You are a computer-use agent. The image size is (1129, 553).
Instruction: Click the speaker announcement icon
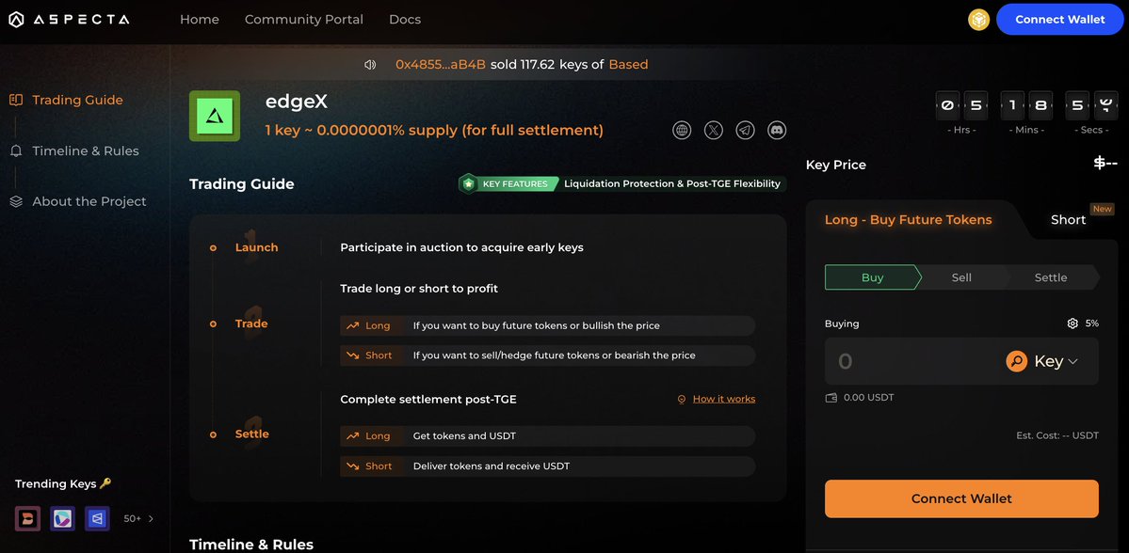[370, 65]
